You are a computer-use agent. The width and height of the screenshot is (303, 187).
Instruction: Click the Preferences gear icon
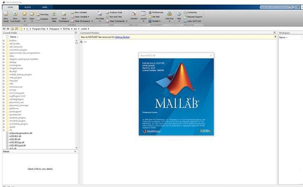click(x=150, y=12)
